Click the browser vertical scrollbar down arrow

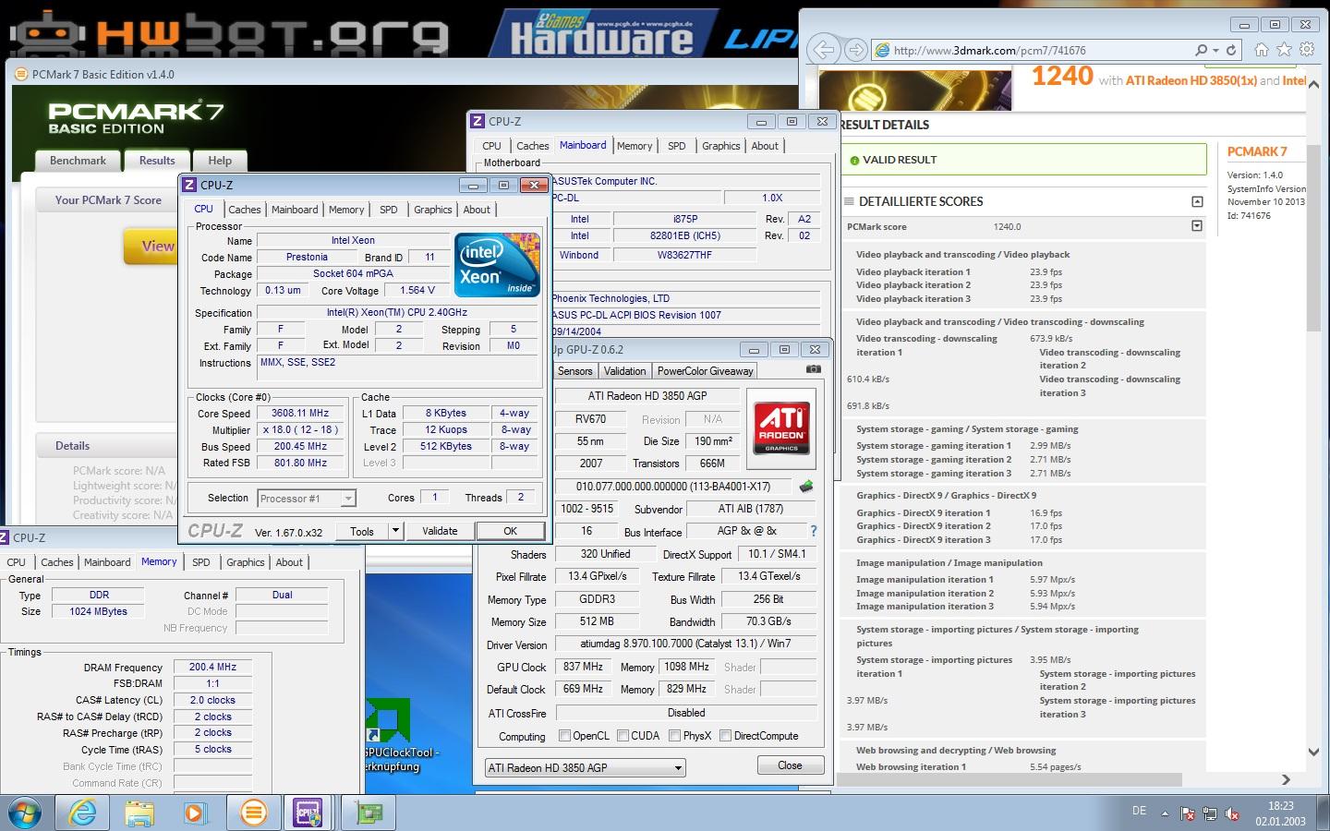1313,752
